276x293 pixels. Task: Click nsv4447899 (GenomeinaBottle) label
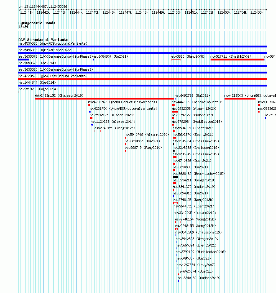coord(198,102)
